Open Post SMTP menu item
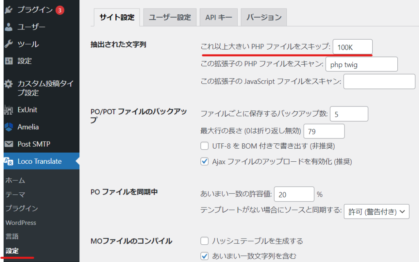419x262 pixels. click(34, 144)
